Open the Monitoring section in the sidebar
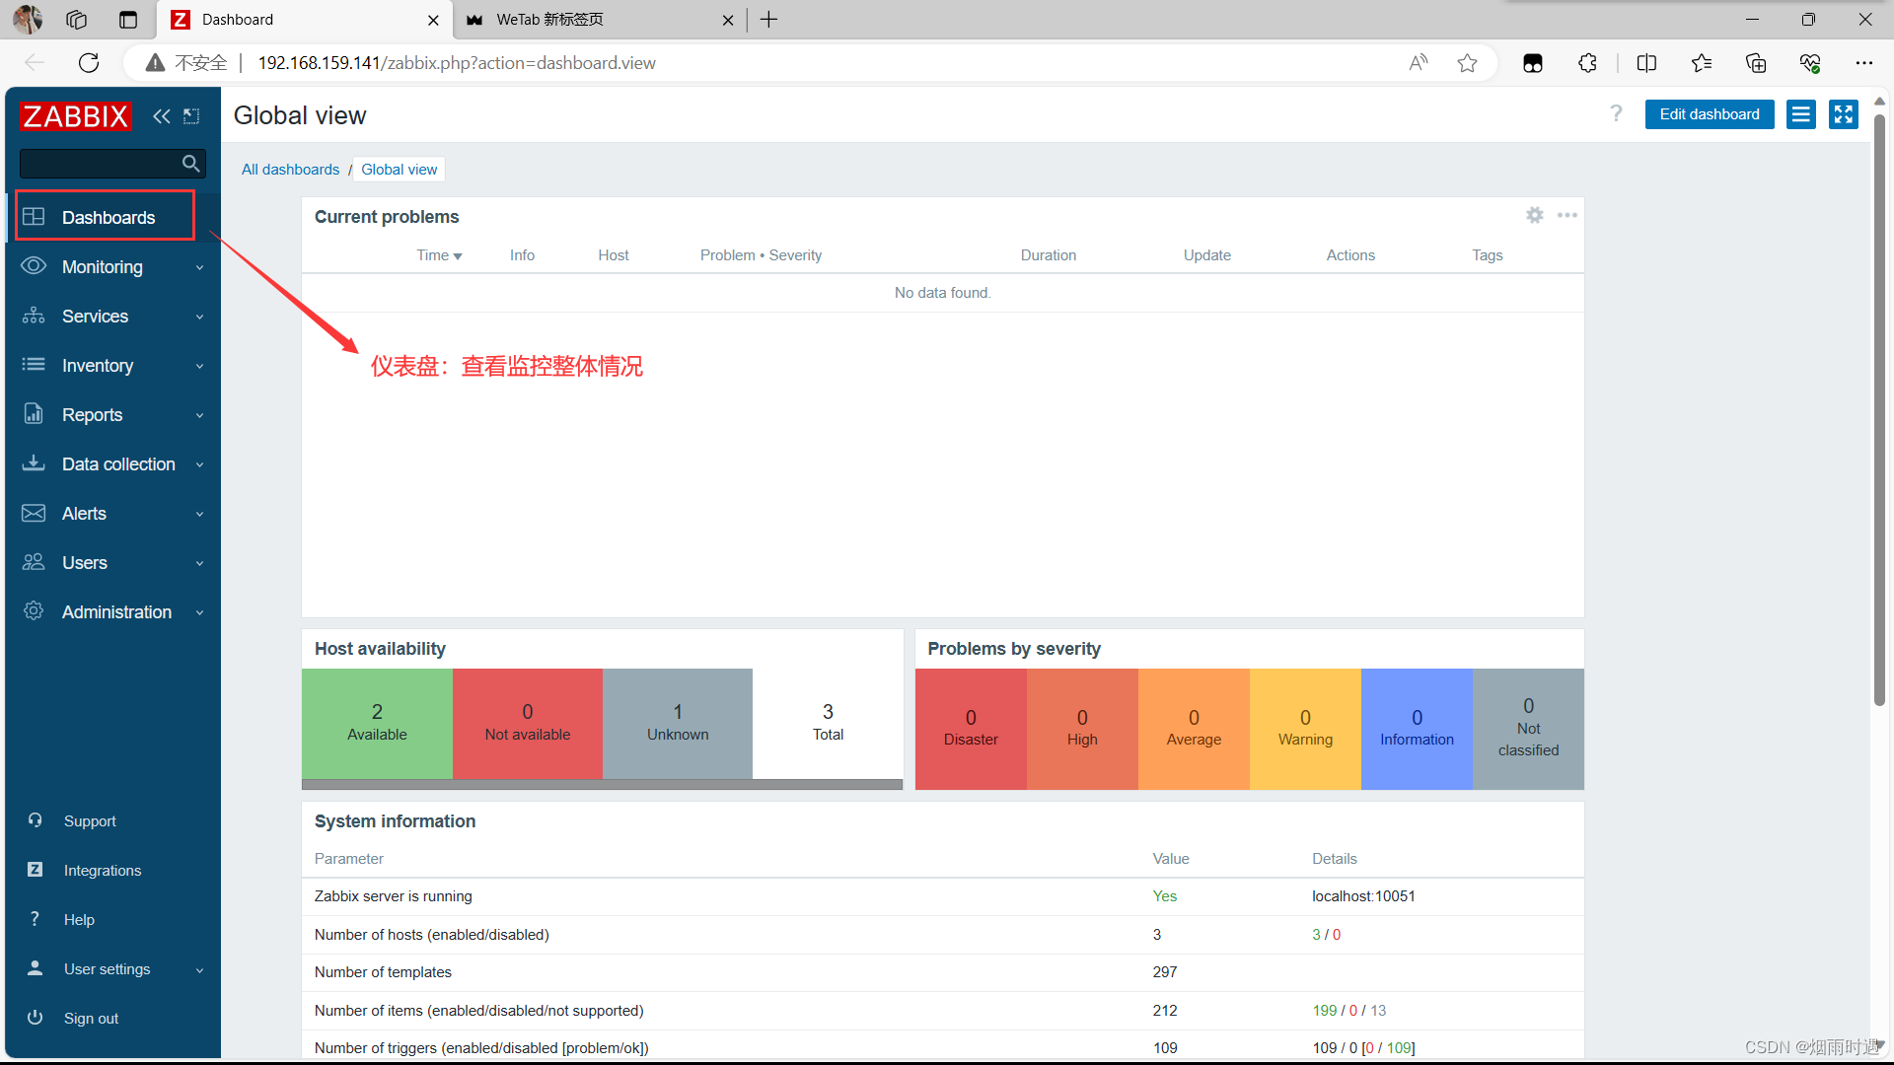 pos(102,266)
